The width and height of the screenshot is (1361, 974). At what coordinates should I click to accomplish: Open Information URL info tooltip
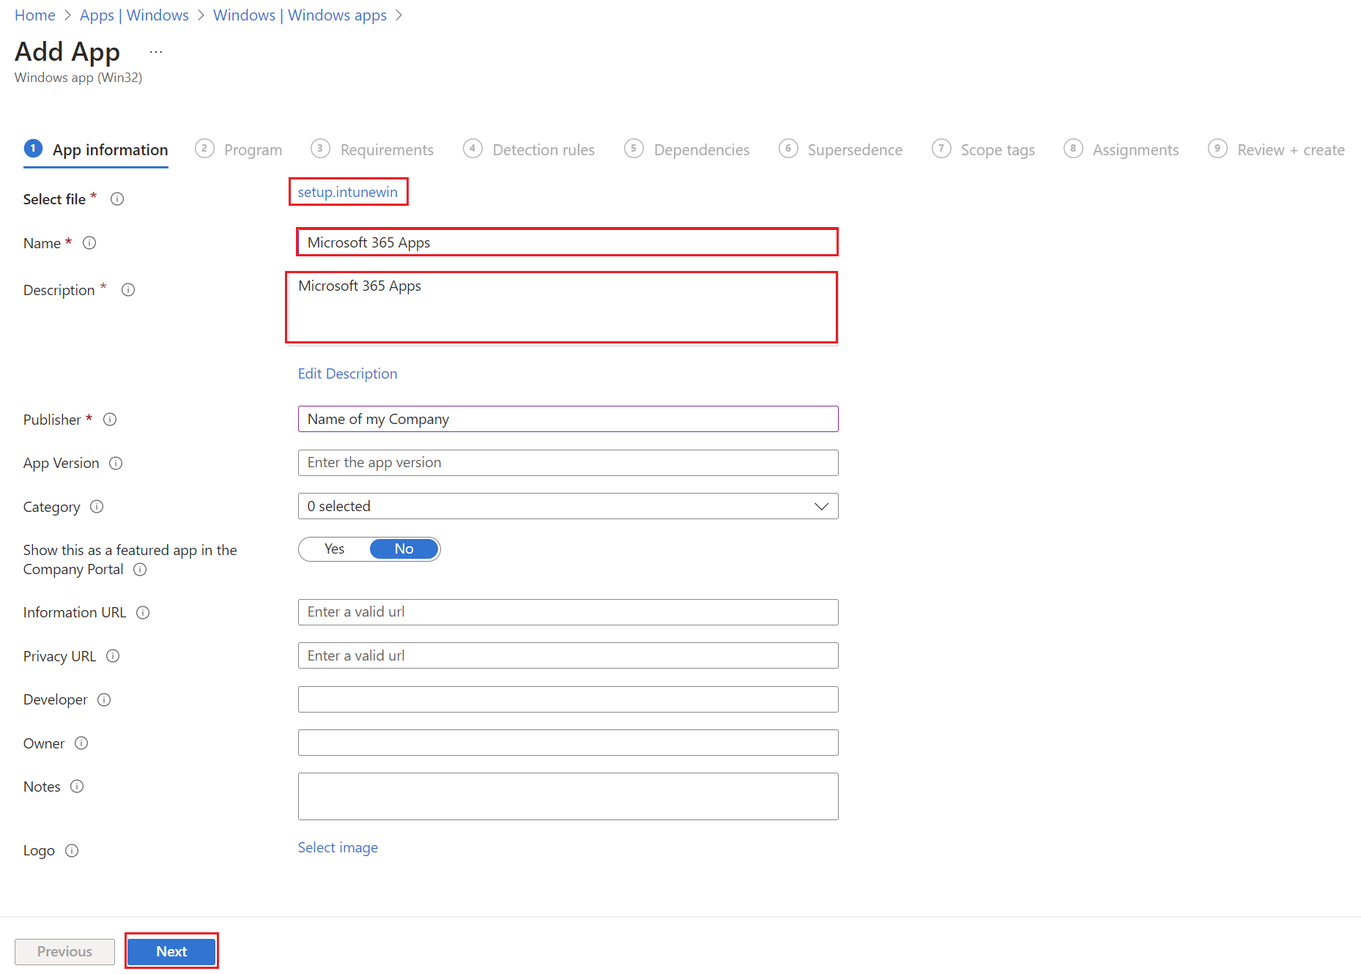pos(143,612)
